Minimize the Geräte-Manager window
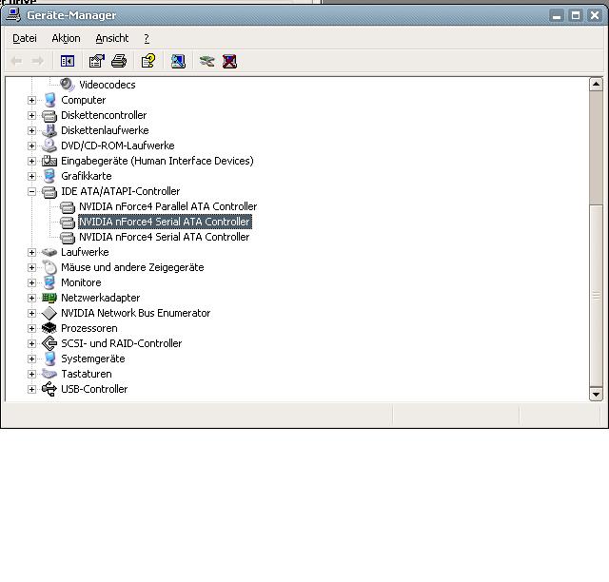Viewport: 609px width, 582px height. (557, 15)
